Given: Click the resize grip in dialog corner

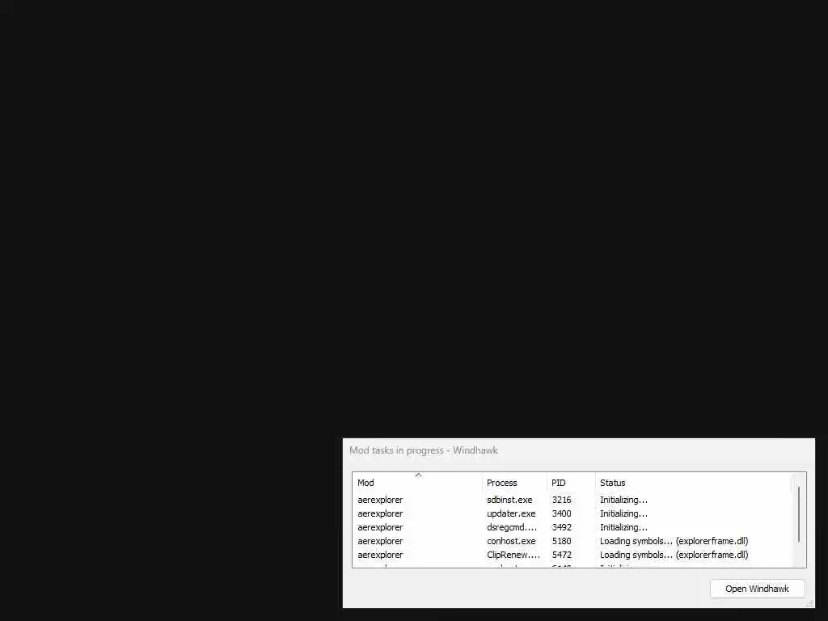Looking at the screenshot, I should tap(809, 603).
